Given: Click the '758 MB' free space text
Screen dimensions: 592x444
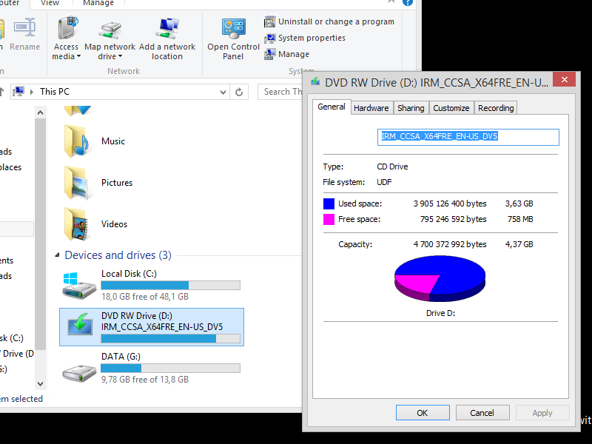Looking at the screenshot, I should [x=520, y=219].
